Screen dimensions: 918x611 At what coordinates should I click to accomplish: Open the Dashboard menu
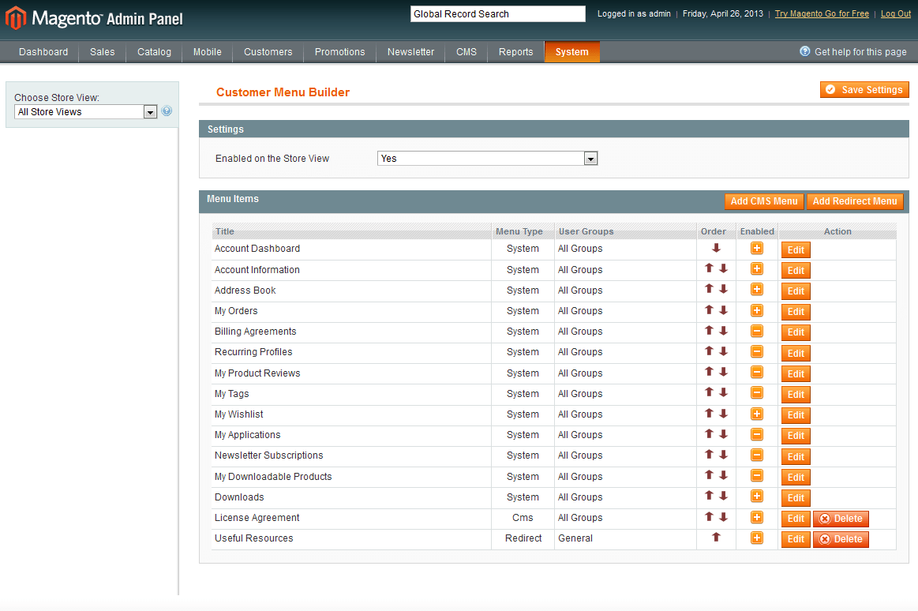43,52
